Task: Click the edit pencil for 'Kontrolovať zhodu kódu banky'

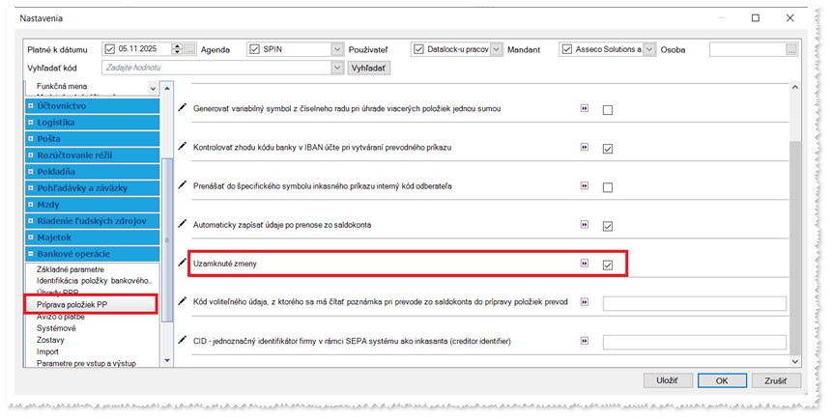Action: 184,146
